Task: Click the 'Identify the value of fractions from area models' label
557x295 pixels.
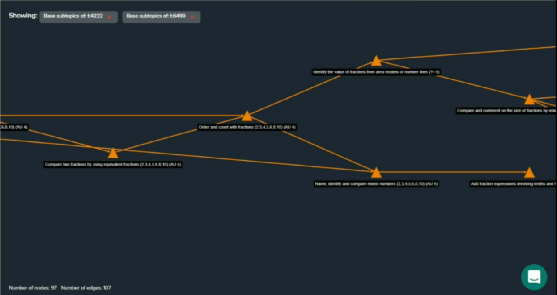Action: [x=376, y=72]
